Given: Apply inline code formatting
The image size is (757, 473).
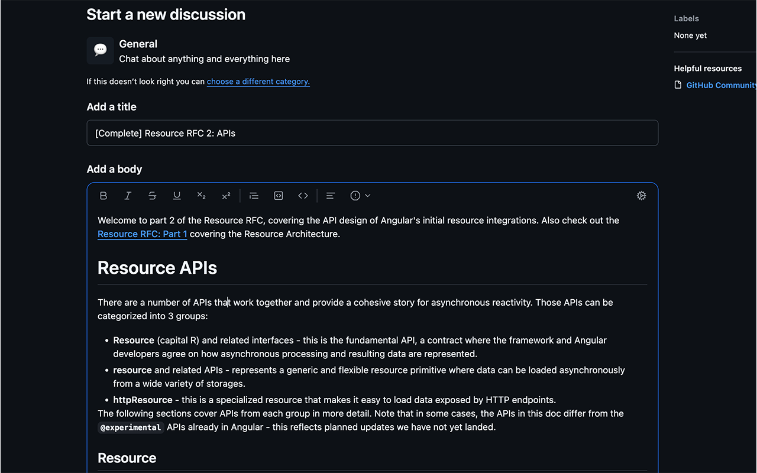Looking at the screenshot, I should click(303, 195).
